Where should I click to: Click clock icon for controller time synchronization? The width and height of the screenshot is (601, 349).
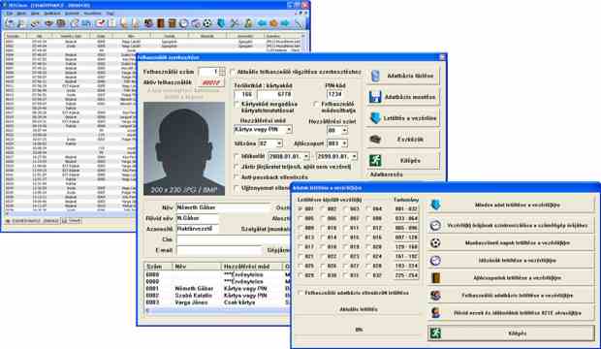(x=435, y=225)
